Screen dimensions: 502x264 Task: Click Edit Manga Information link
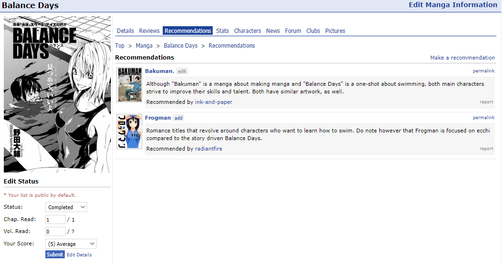point(453,5)
